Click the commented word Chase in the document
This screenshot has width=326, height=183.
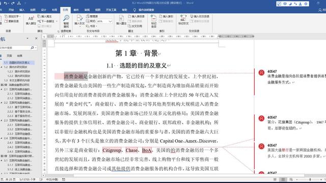131,150
